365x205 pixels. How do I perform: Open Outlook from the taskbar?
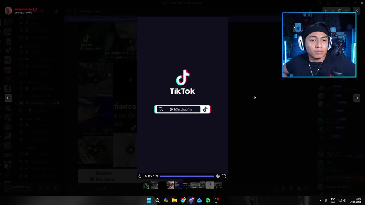199,200
